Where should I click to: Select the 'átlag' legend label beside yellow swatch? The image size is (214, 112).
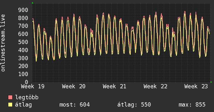[23, 105]
